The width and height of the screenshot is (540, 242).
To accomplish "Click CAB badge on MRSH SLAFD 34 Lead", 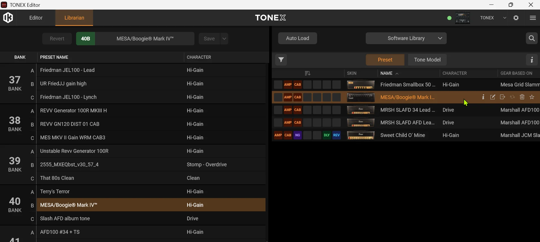I will pos(298,110).
